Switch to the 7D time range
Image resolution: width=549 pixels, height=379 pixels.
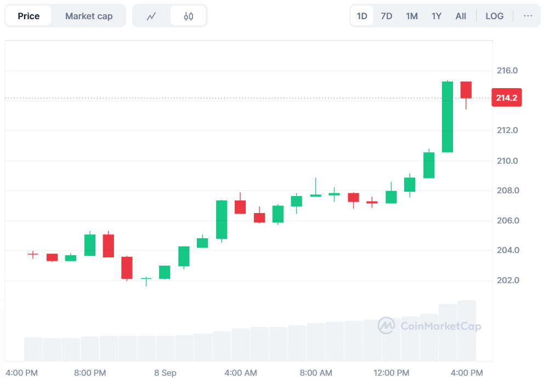[x=387, y=16]
